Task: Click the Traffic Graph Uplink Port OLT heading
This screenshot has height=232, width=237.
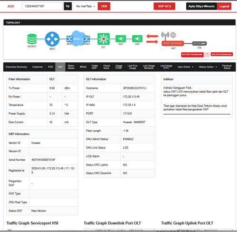Action: (187, 223)
